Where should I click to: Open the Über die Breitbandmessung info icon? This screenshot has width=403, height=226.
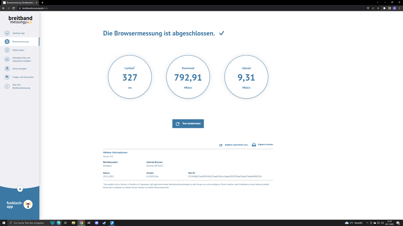pyautogui.click(x=7, y=86)
